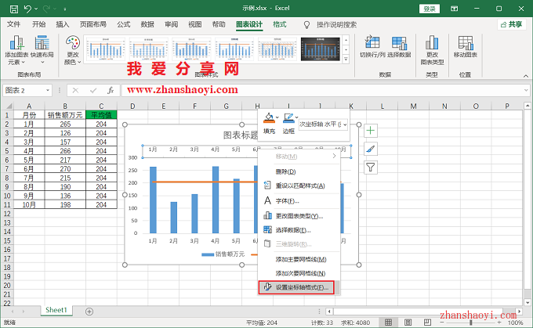Switch to Page Layout view icon

408,323
